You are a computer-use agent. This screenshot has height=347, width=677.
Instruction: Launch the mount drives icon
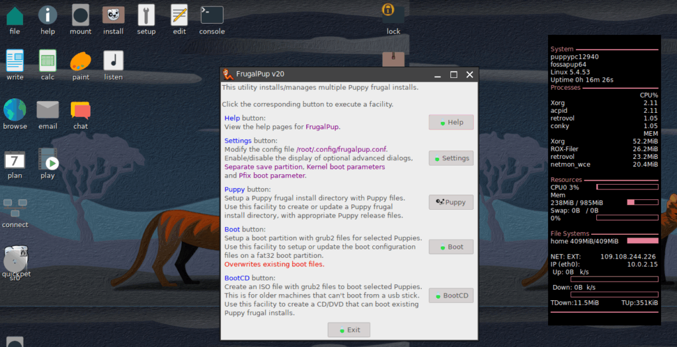[x=80, y=16]
